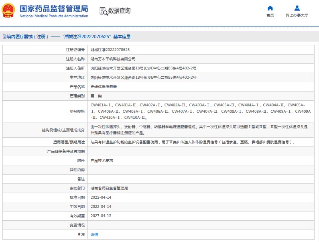The height and width of the screenshot is (242, 319).
Task: Click the 批准日期 label
Action: 77,197
